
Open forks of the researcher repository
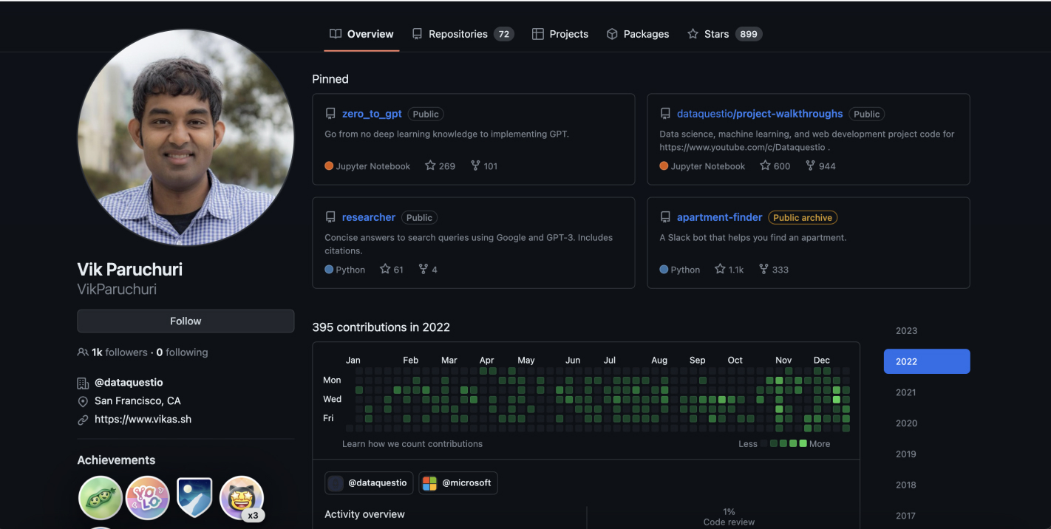pyautogui.click(x=428, y=270)
